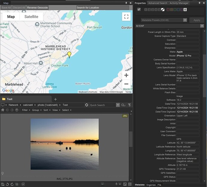Screen dimensions: 207x187
Task: Open the Organize tab at bottom
Action: 151,185
